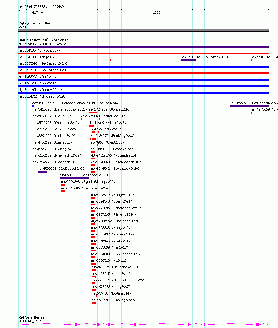
Task: Select the nsv3367497 (Audano2019) label
Action: 112,234
